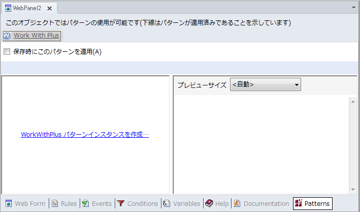Open the プレビューサイズ dropdown
This screenshot has width=360, height=212.
point(265,84)
